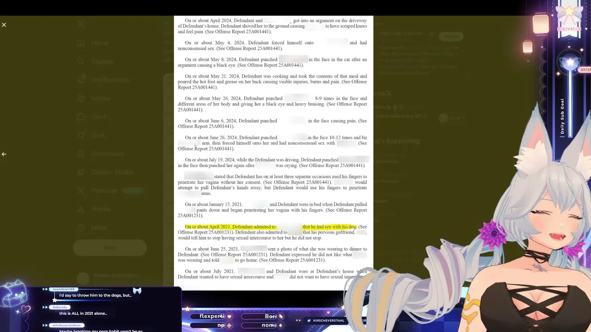Open the Chat bubble icon

(x=81, y=117)
